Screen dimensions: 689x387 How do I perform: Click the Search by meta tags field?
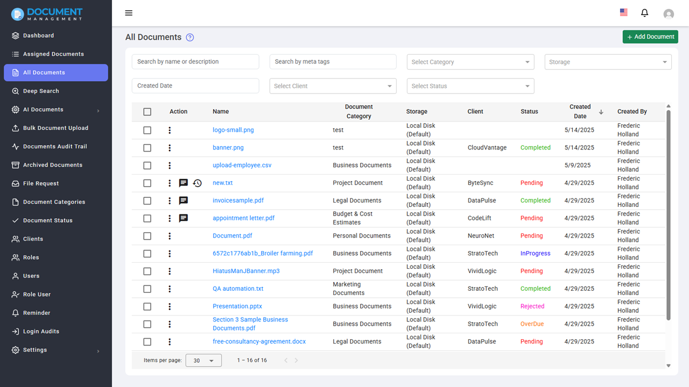pyautogui.click(x=333, y=62)
